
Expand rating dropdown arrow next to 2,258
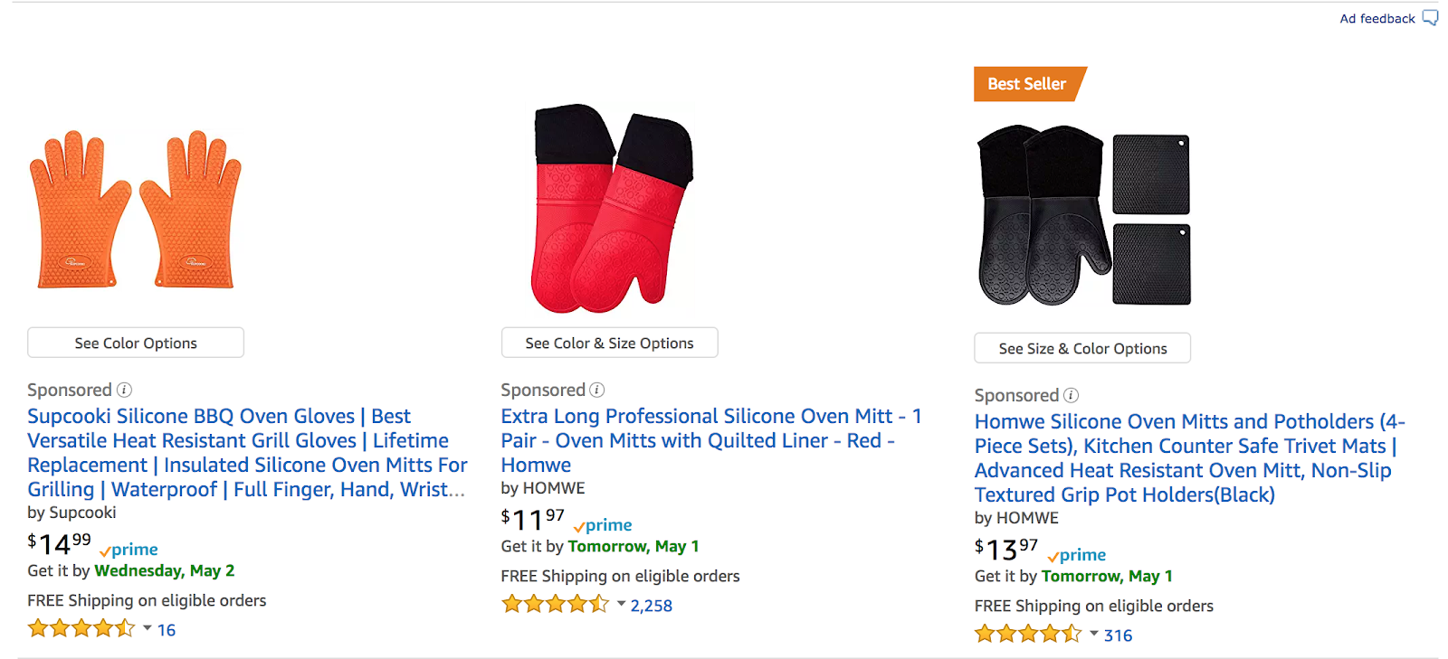click(621, 604)
